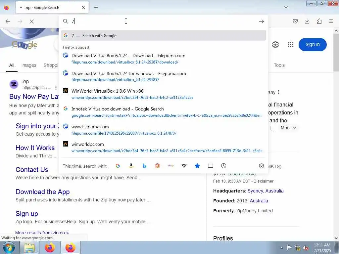Open the search Tools option
The width and height of the screenshot is (339, 254).
tap(279, 65)
